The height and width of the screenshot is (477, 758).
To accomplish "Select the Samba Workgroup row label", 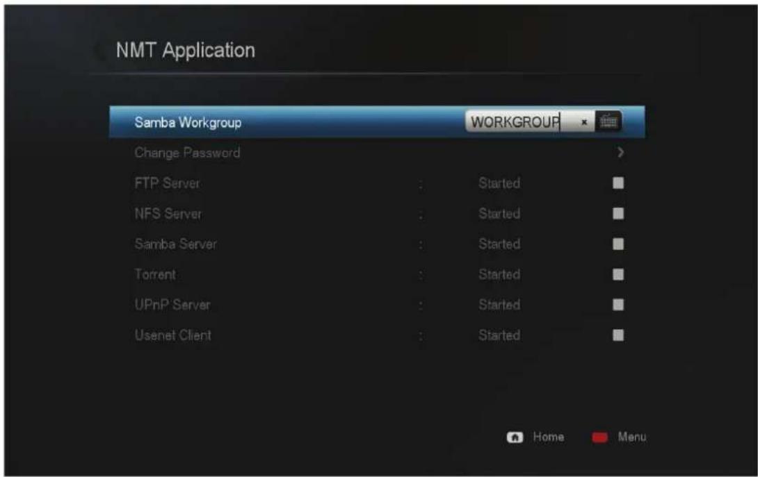I will (188, 123).
